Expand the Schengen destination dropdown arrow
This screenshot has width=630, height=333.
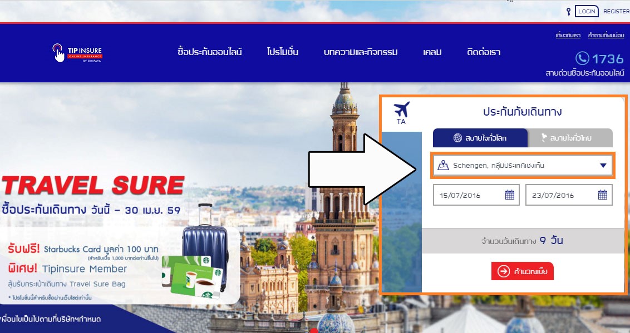pyautogui.click(x=603, y=165)
